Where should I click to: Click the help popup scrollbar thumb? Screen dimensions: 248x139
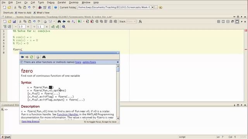118,69
